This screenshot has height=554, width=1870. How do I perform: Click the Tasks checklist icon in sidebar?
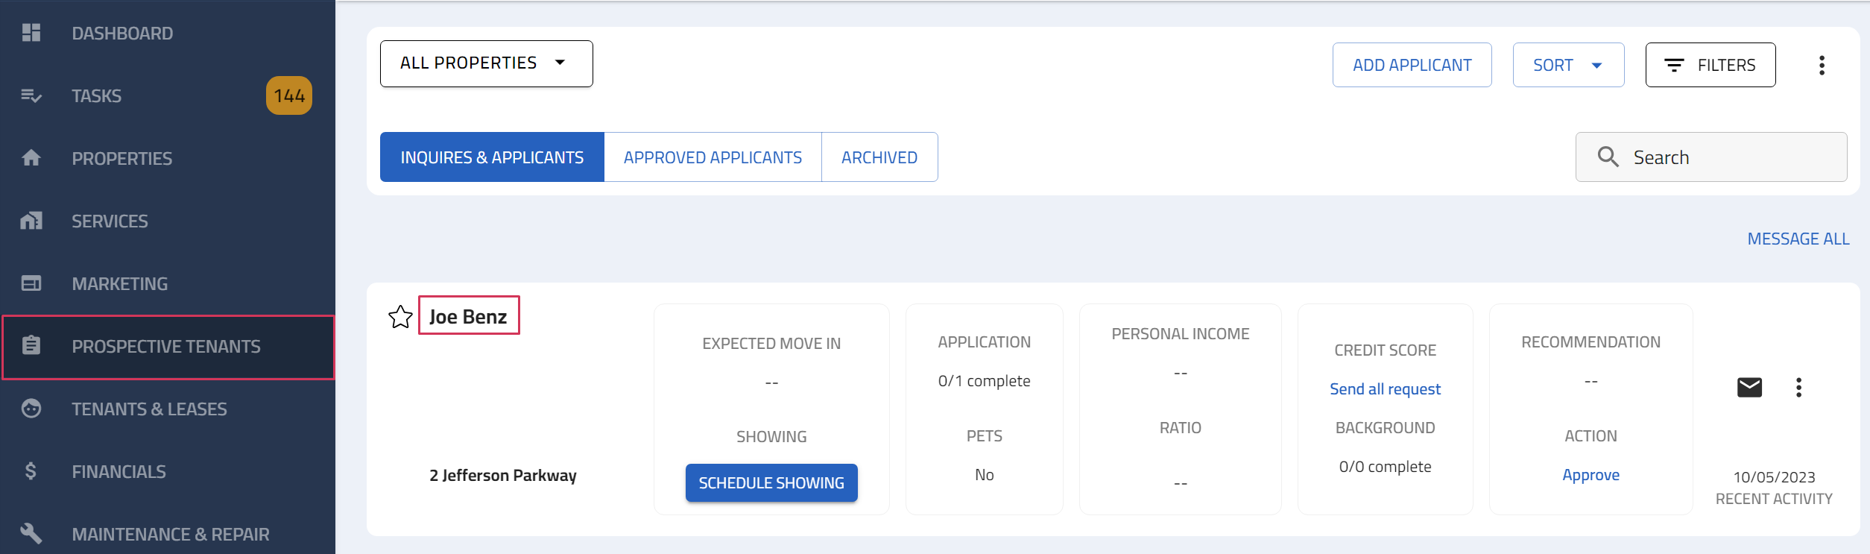pyautogui.click(x=31, y=95)
